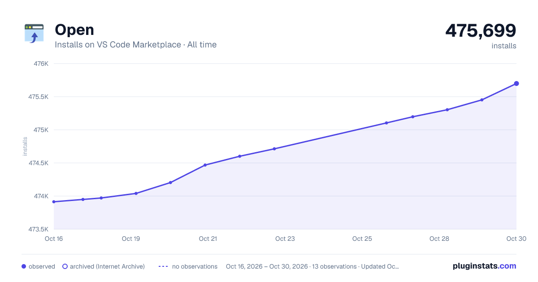Click the date range and observations footer text

coord(312,266)
